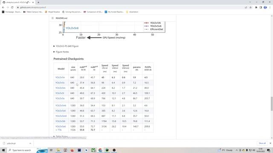Viewport: 273px width, 153px height.
Task: Open the downloaded yolov5n.pt file
Action: 12,144
